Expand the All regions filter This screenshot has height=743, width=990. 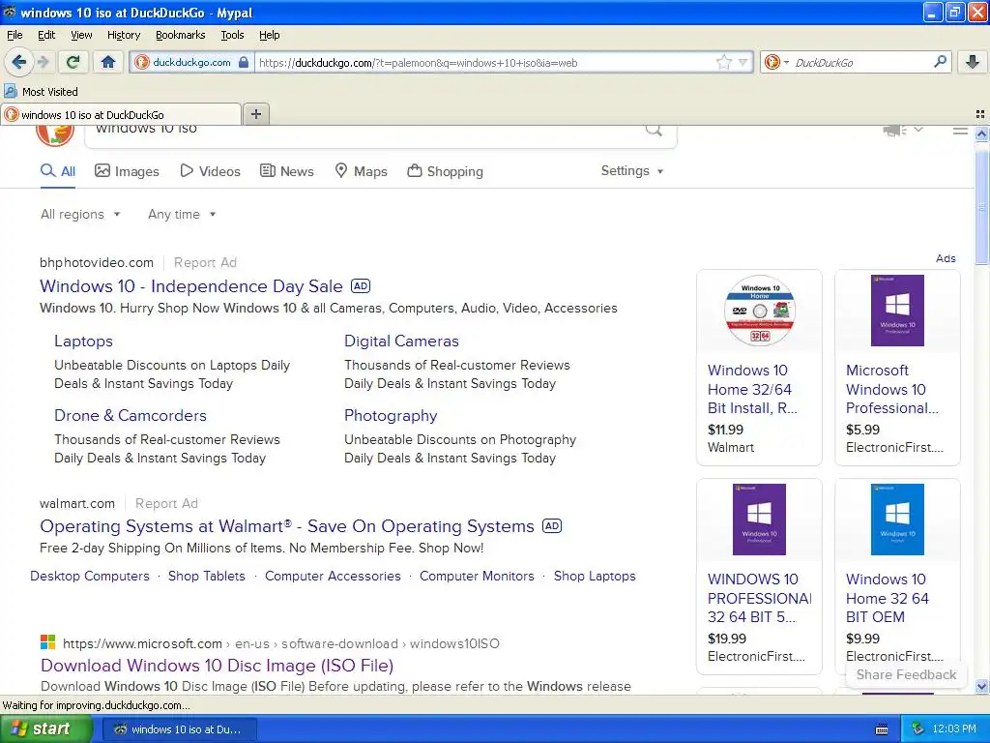[x=80, y=214]
